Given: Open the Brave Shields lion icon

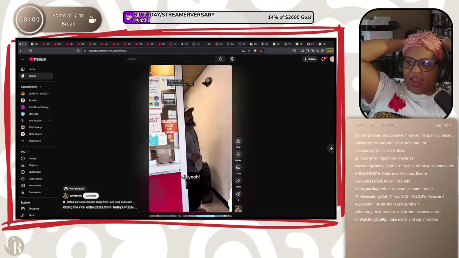Looking at the screenshot, I should coord(255,51).
